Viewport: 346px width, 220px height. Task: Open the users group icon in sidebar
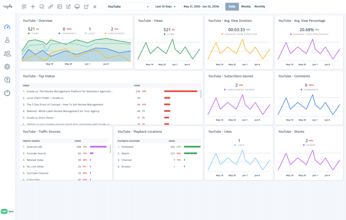(x=7, y=54)
